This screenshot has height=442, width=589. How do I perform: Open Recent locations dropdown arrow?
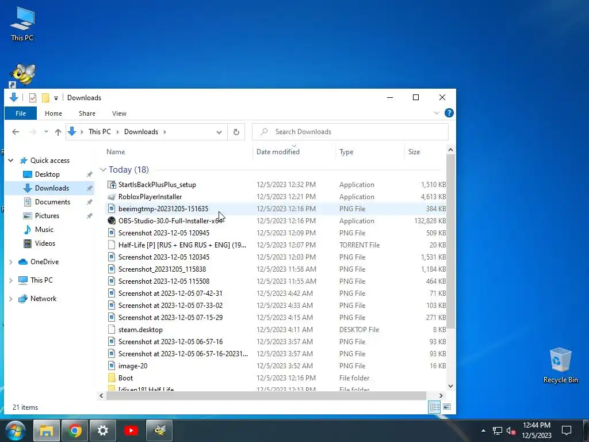click(46, 132)
